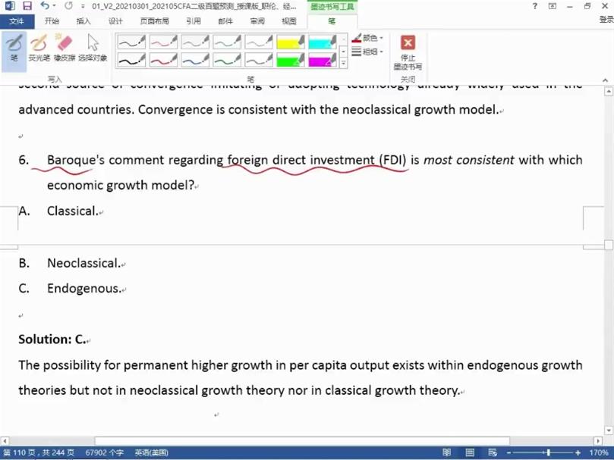Zoom in with the plus button

coord(578,453)
